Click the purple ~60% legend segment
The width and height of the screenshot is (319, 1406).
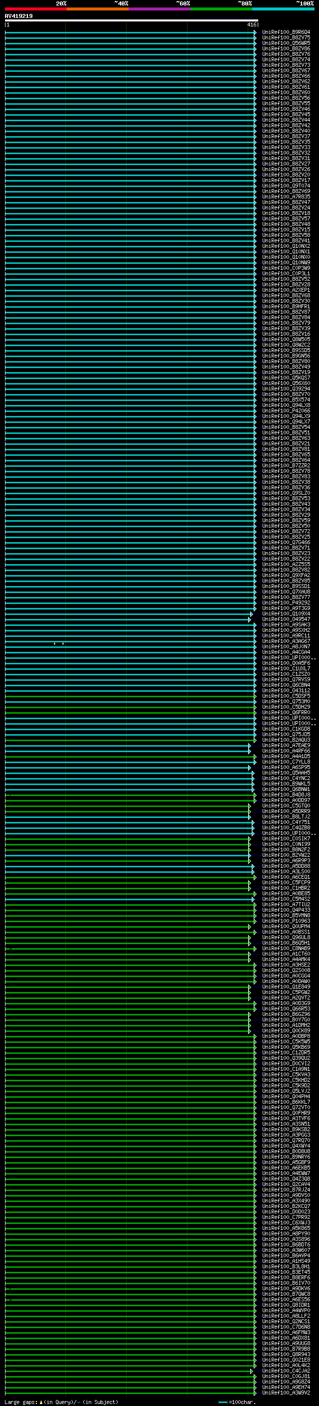[159, 9]
